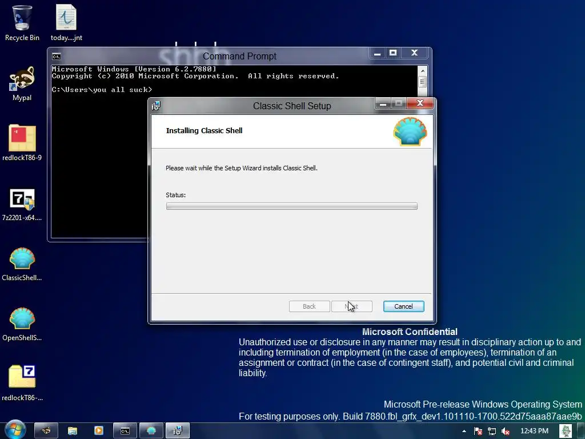The width and height of the screenshot is (585, 439).
Task: Click the 'C:\Users\you all suck>' prompt line
Action: click(x=102, y=90)
